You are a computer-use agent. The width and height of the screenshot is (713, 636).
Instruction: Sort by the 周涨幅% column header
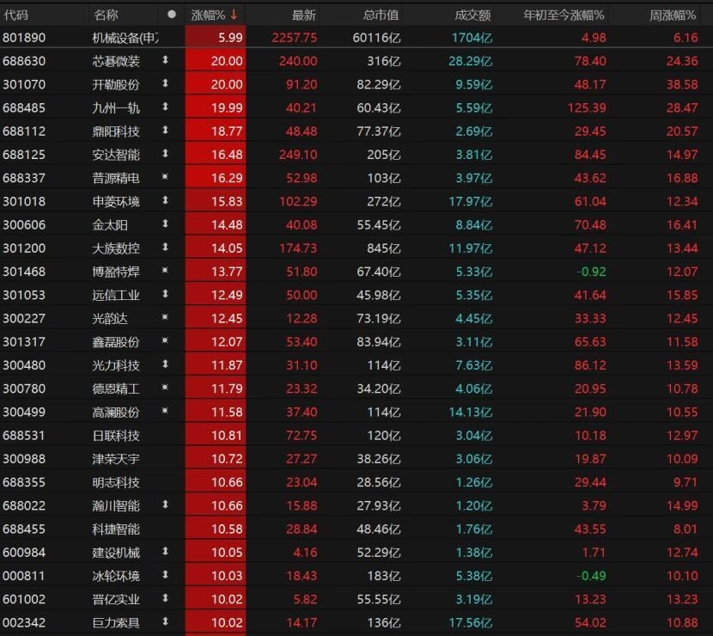(673, 15)
